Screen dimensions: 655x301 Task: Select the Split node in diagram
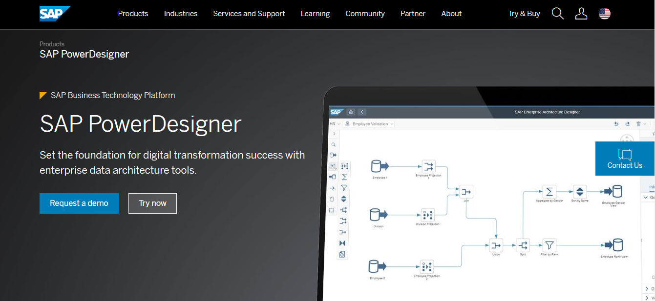point(523,245)
